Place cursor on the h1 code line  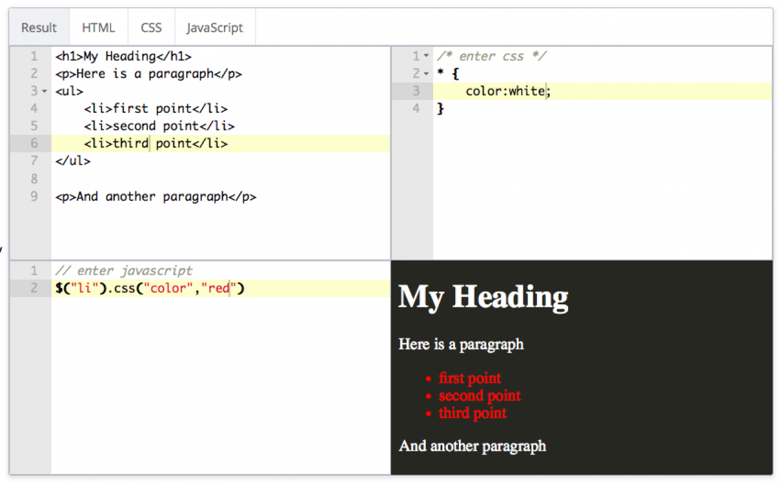click(x=123, y=57)
